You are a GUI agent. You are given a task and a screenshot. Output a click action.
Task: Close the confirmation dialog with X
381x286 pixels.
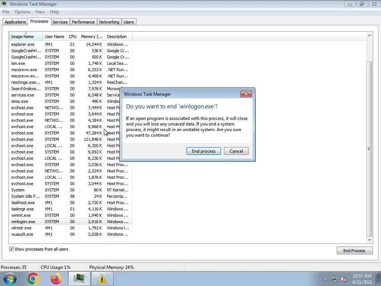coord(246,94)
